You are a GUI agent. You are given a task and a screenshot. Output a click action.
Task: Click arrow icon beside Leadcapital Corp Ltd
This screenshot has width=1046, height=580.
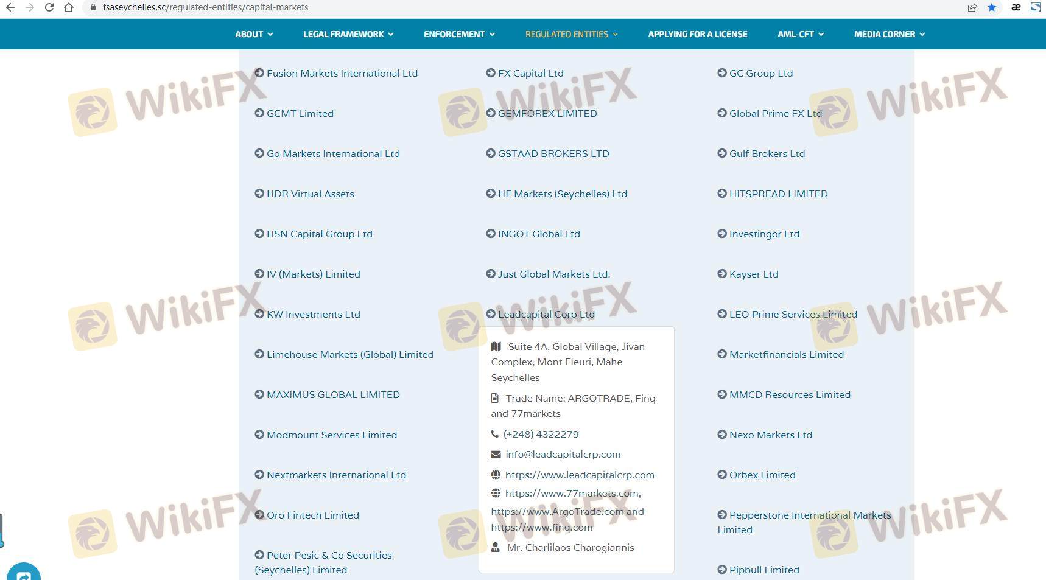tap(491, 314)
